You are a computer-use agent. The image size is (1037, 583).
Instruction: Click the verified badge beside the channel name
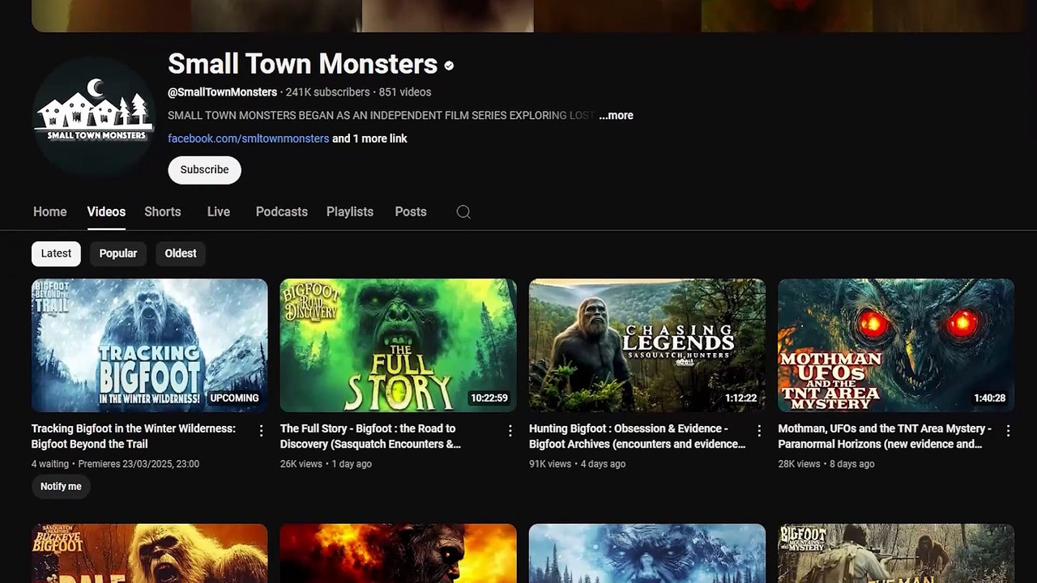pos(449,65)
